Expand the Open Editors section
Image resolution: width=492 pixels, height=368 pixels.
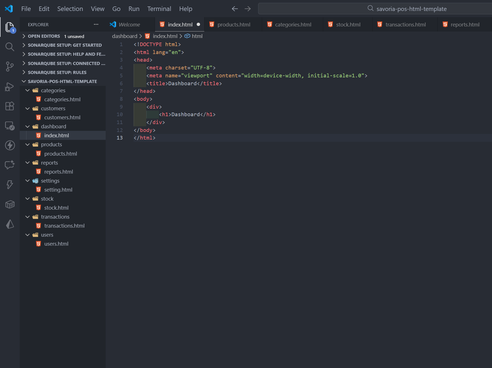[x=24, y=36]
